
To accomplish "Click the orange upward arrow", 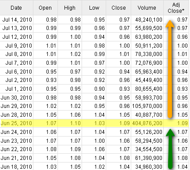I will (x=170, y=69).
